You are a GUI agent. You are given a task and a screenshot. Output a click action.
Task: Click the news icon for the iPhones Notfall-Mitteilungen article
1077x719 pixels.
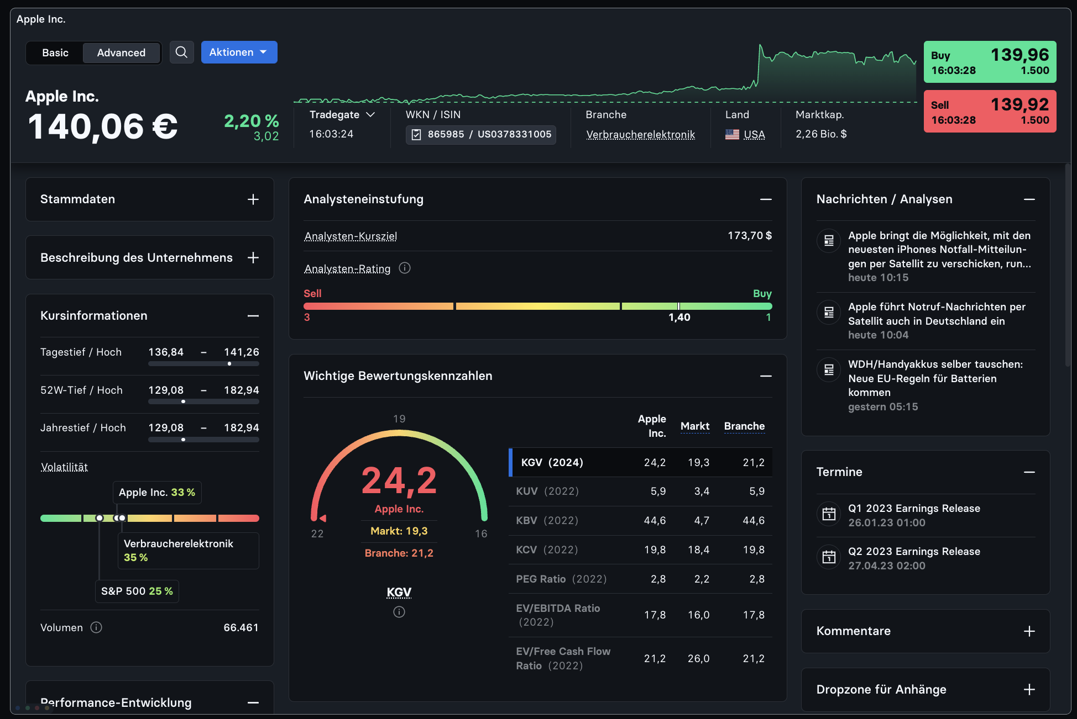829,241
